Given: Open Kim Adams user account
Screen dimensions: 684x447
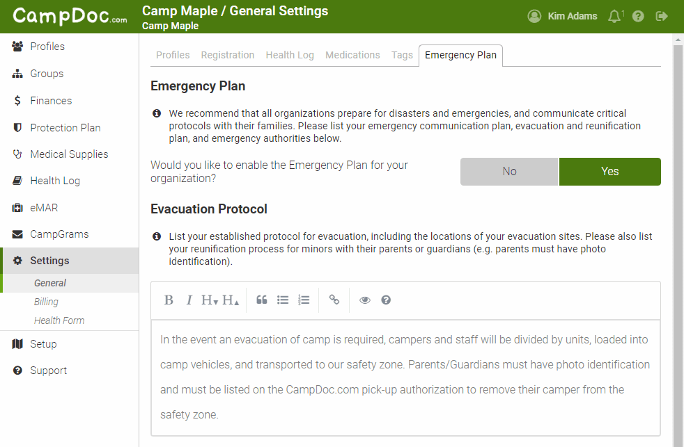Looking at the screenshot, I should pyautogui.click(x=562, y=17).
